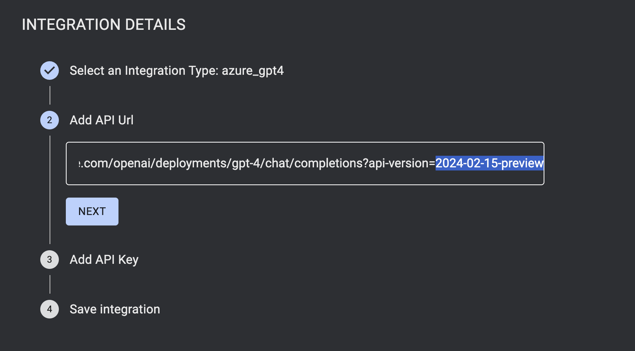
Task: Click the step 4 number circle
Action: coord(50,309)
